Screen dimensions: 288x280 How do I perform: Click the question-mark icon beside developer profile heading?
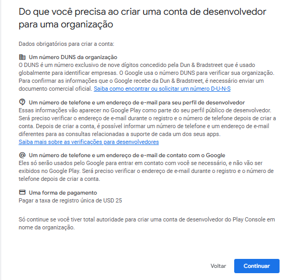(22, 102)
